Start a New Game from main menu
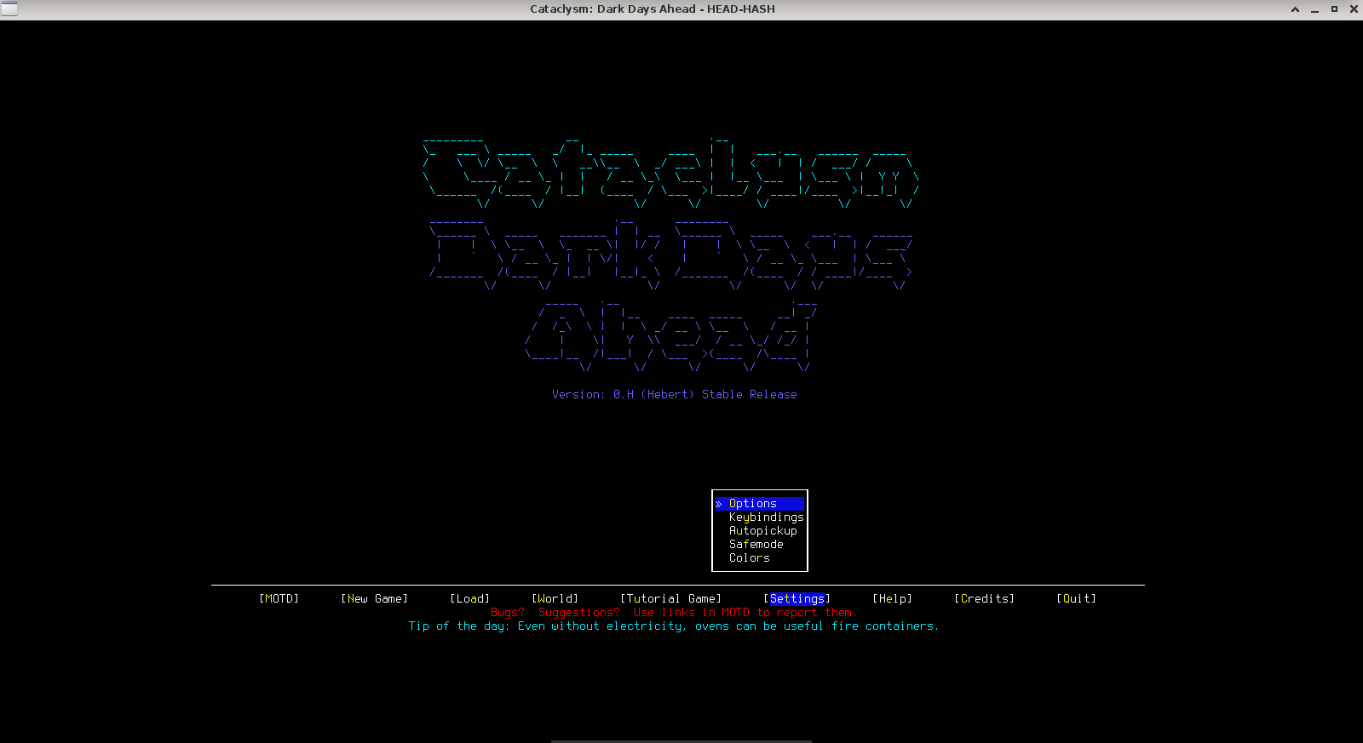Image resolution: width=1363 pixels, height=743 pixels. [374, 599]
